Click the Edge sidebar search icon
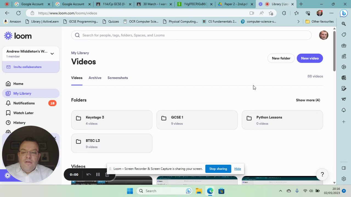Viewport: 351px width, 197px height. click(344, 24)
